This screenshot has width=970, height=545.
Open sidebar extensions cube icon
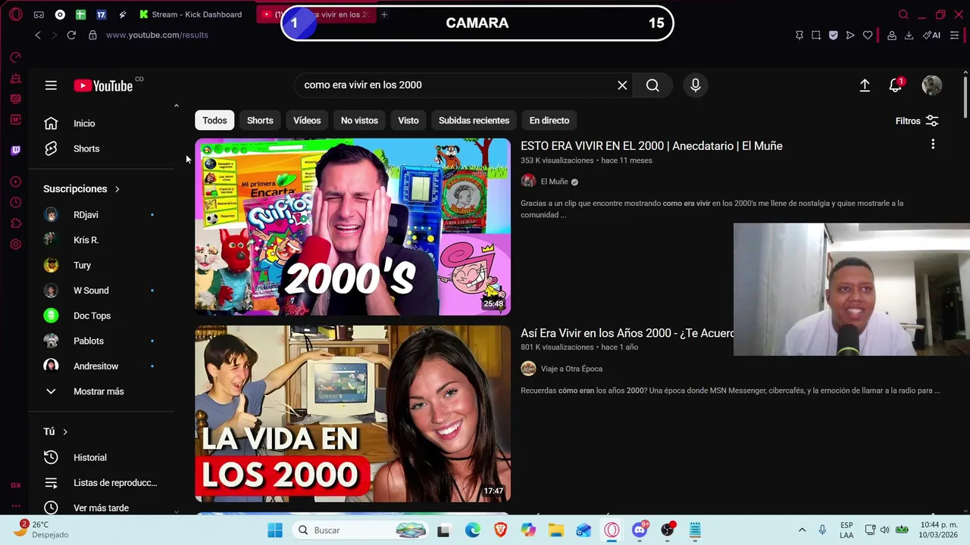pyautogui.click(x=15, y=223)
